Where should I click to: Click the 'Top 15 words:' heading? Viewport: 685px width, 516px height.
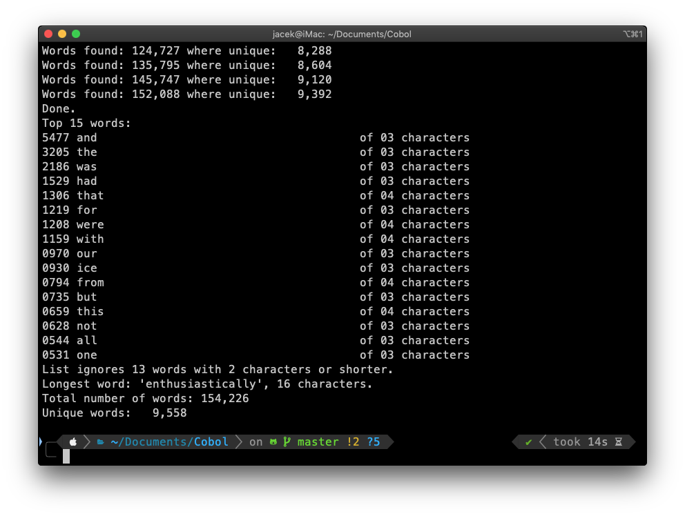pos(86,123)
